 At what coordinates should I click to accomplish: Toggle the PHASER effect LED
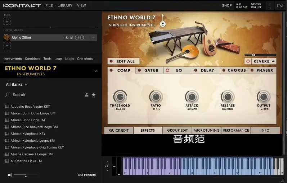[252, 70]
